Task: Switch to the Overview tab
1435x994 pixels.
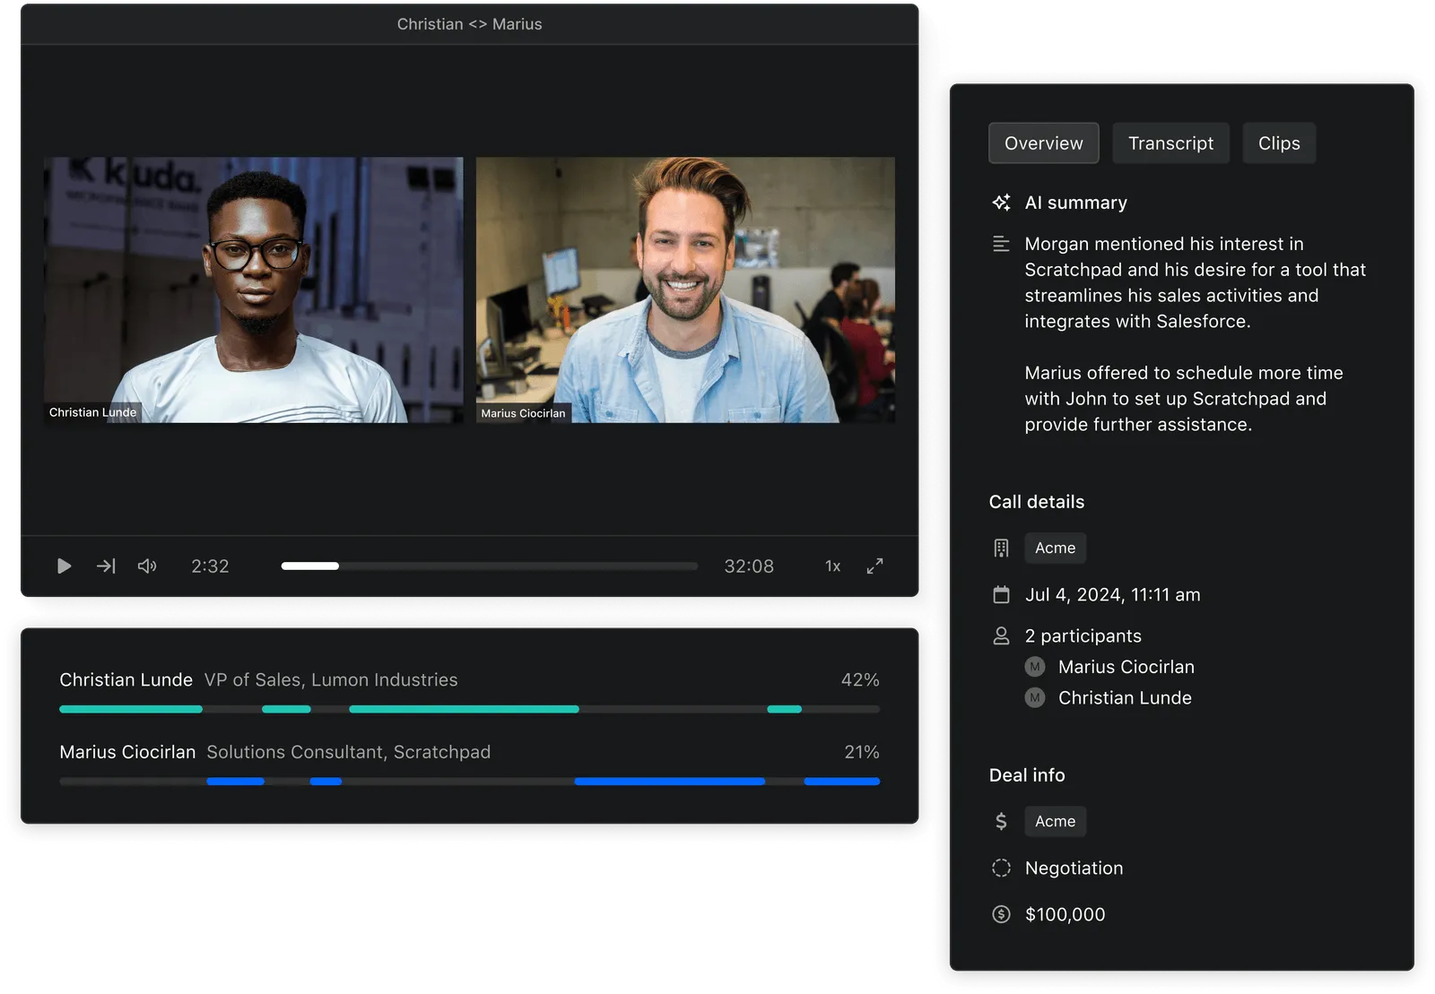Action: pyautogui.click(x=1044, y=143)
